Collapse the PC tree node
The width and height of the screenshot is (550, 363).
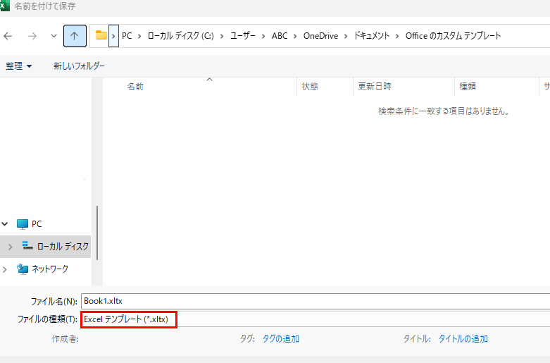coord(5,224)
